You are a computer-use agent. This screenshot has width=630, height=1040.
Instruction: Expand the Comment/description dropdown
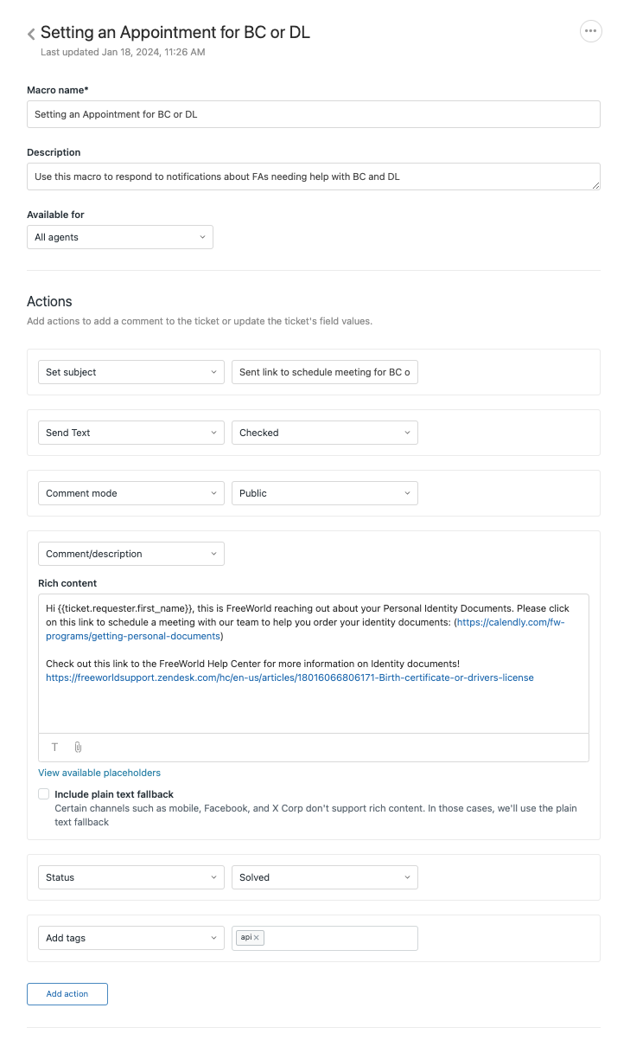click(x=131, y=554)
